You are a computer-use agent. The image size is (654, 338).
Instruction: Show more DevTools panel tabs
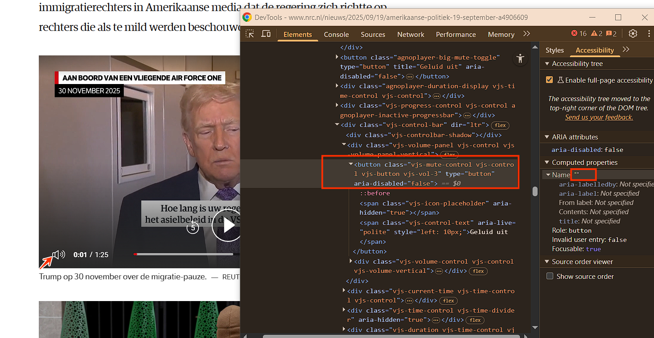point(527,34)
